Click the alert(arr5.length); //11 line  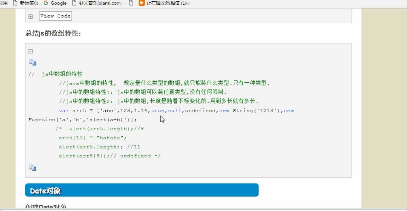coord(99,147)
